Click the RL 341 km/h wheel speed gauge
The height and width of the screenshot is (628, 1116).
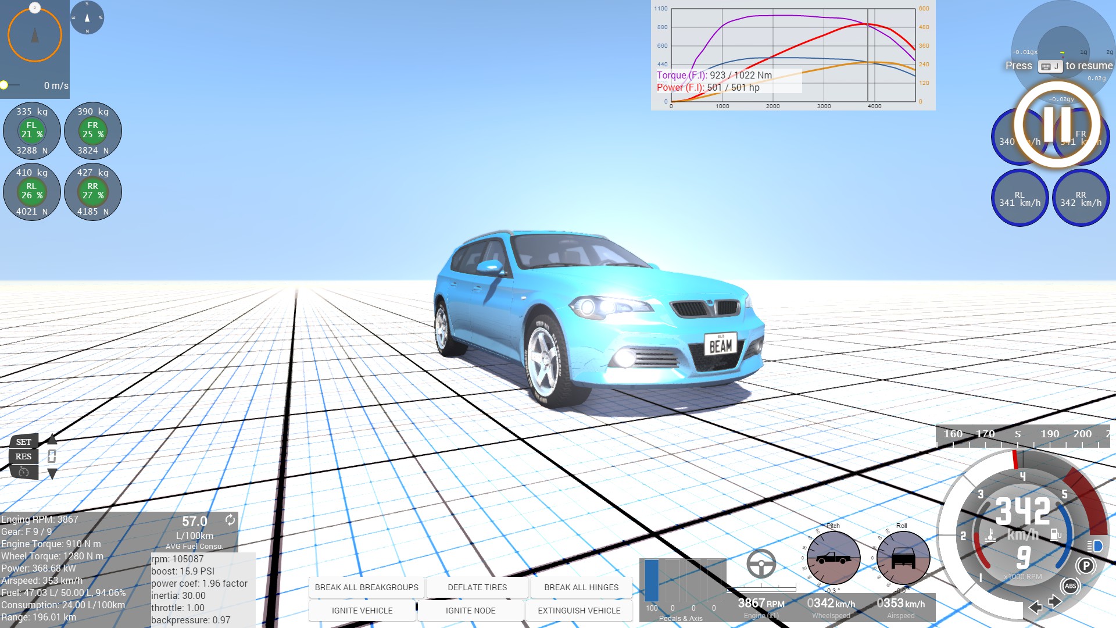tap(1020, 198)
